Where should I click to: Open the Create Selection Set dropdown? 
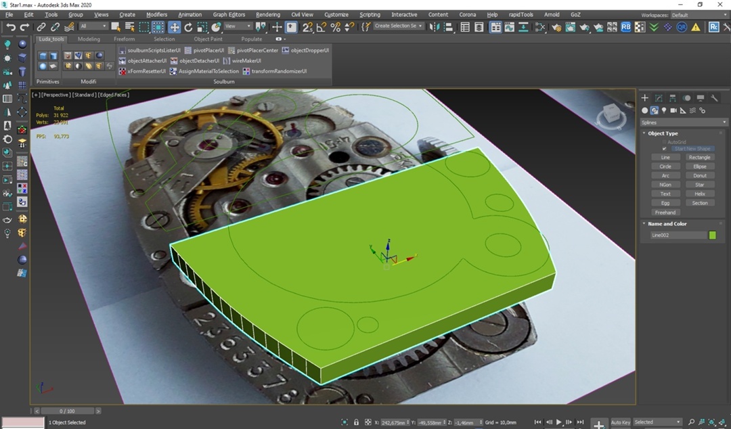399,26
